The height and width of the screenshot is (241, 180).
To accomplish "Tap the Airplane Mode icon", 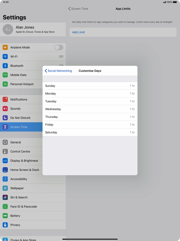I will tap(5, 48).
